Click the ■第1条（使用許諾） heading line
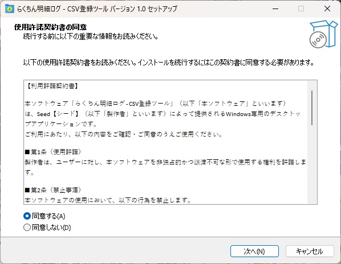341x264 pixels. click(53, 152)
